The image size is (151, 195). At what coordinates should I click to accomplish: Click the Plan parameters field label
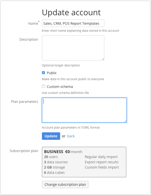[x=24, y=102]
